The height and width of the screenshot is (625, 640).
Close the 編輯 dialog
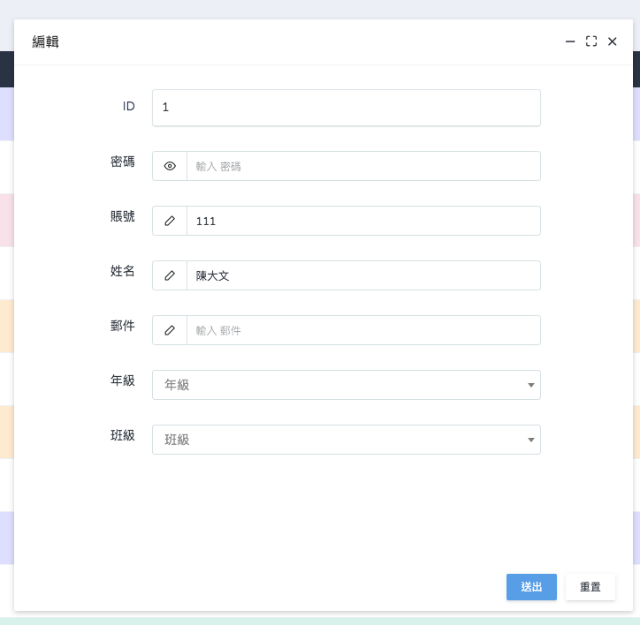coord(612,41)
